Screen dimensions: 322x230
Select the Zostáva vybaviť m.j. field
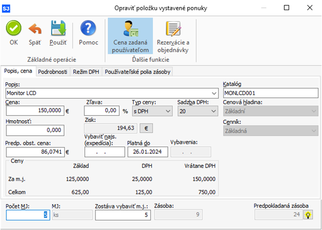123,215
